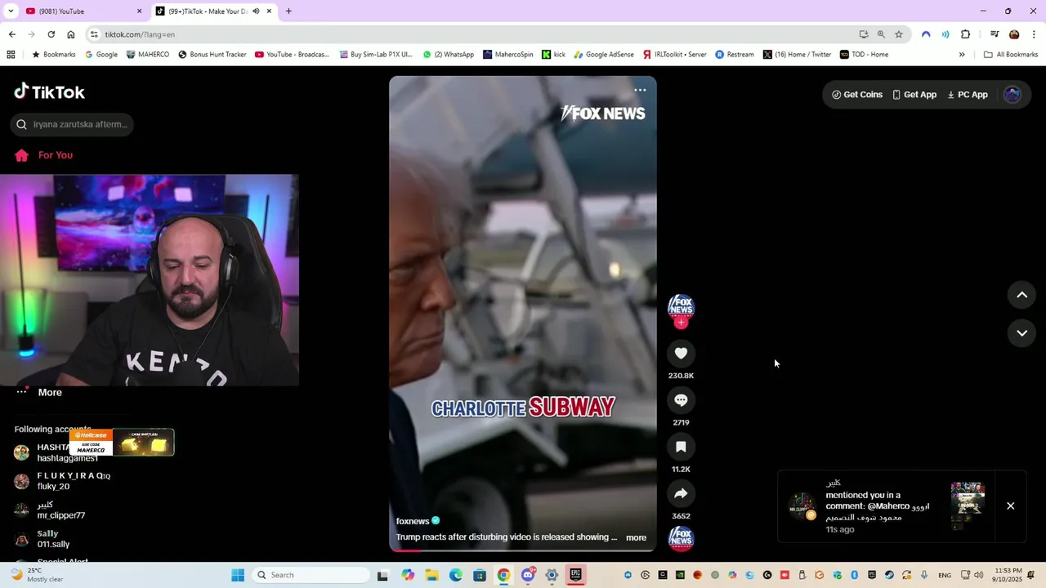Go back in browser history
Screen dimensions: 1046x588
(x=11, y=34)
